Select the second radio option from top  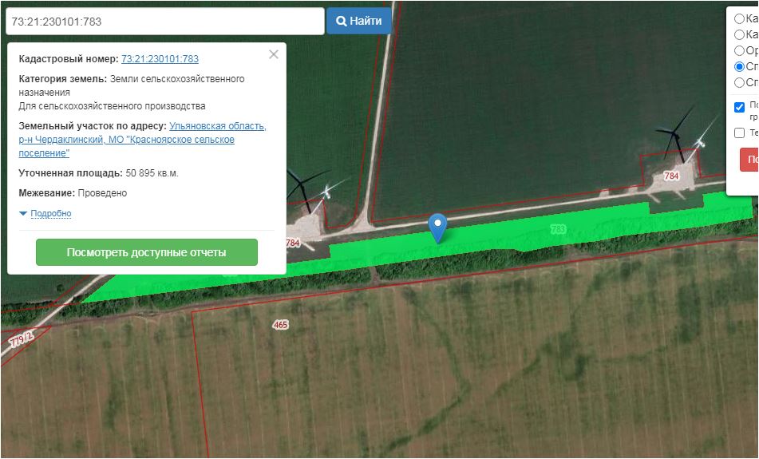(x=739, y=34)
